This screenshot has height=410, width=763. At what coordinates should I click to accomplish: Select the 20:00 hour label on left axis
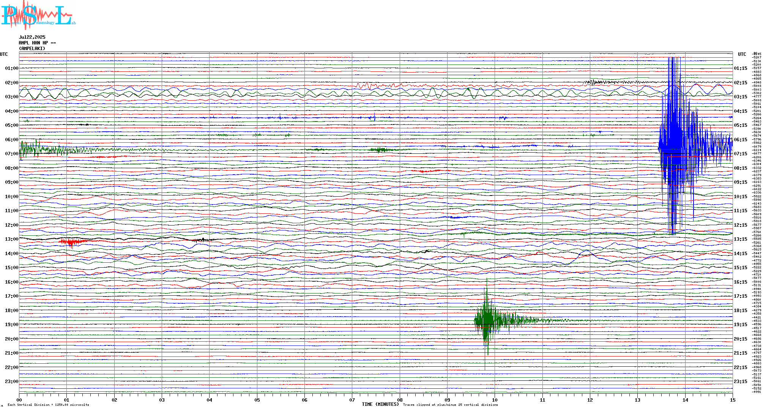(x=12, y=339)
